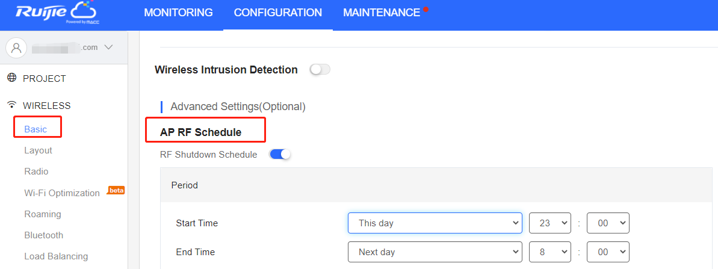The image size is (718, 269).
Task: Go to Radio settings page
Action: pyautogui.click(x=36, y=172)
